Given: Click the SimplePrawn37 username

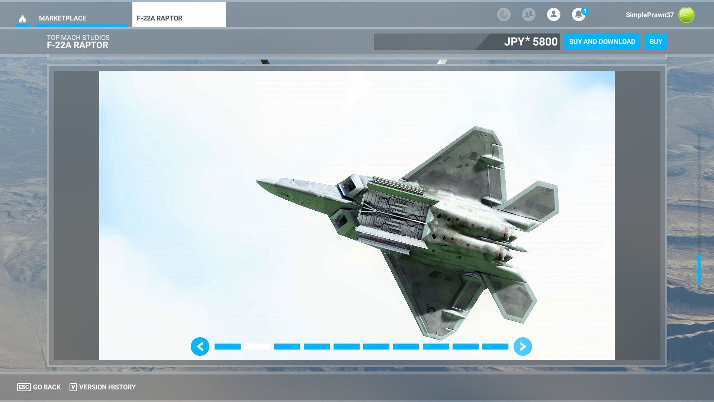Looking at the screenshot, I should pyautogui.click(x=649, y=15).
